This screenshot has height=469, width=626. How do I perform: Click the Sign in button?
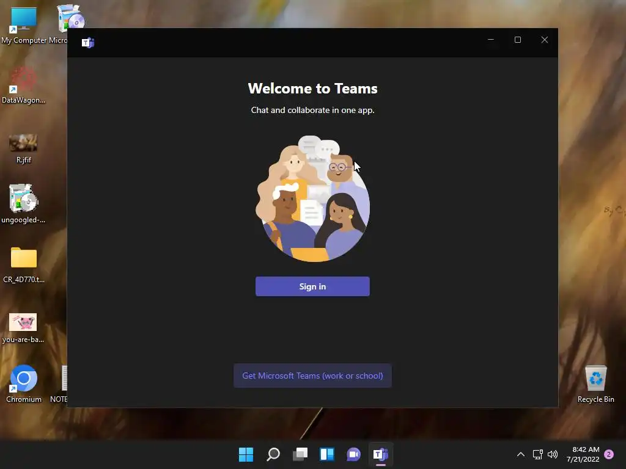[312, 286]
